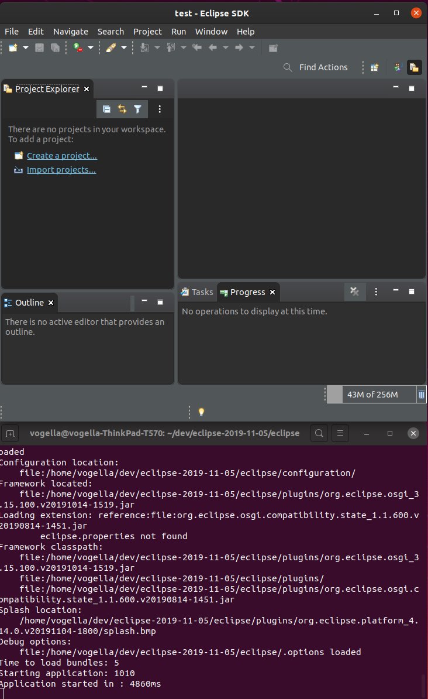The image size is (428, 699).
Task: Toggle Link with Editor in Project Explorer
Action: pyautogui.click(x=122, y=109)
